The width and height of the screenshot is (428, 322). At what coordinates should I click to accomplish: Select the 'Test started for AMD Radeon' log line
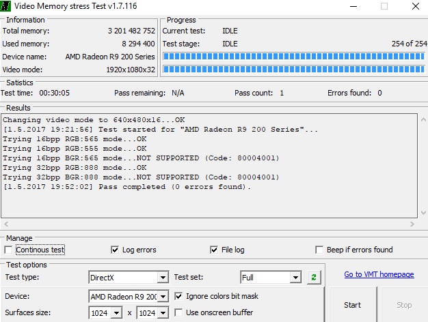(x=160, y=130)
